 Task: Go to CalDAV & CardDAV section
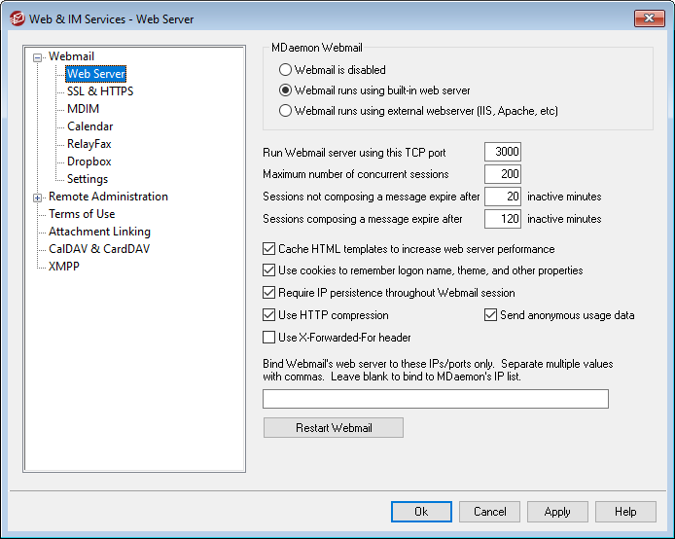click(x=99, y=249)
